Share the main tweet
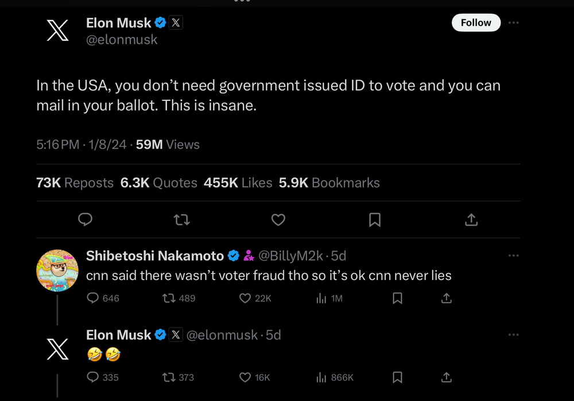Image resolution: width=574 pixels, height=401 pixels. tap(471, 220)
